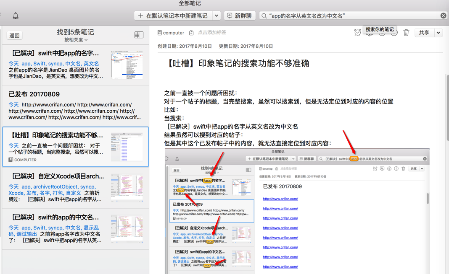The height and width of the screenshot is (274, 449).
Task: Click the 更新日期: 2017年8月10日 text
Action: coord(246,46)
